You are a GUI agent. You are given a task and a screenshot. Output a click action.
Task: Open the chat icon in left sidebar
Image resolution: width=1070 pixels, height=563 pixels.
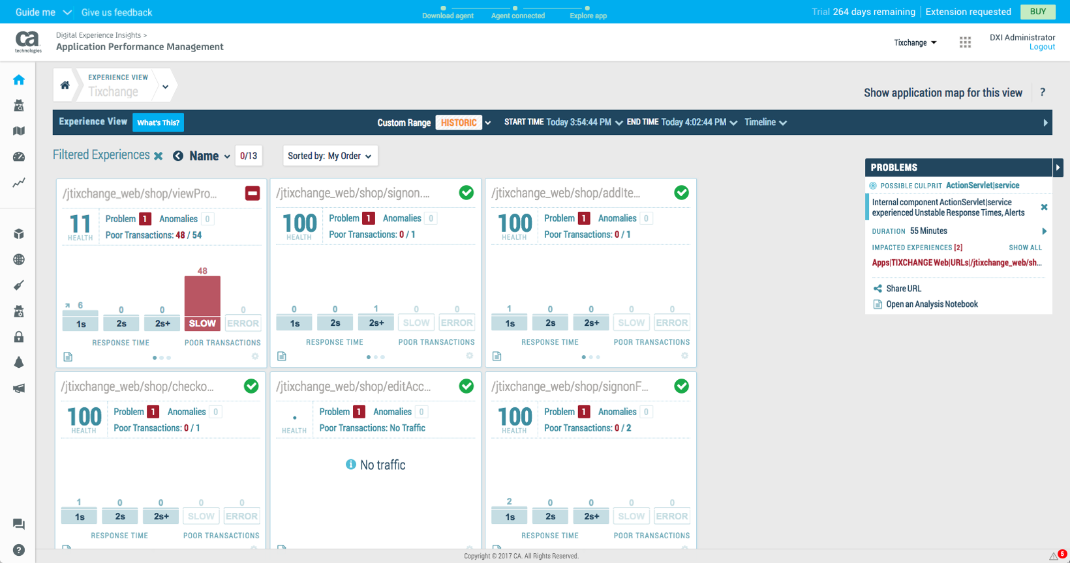click(19, 524)
